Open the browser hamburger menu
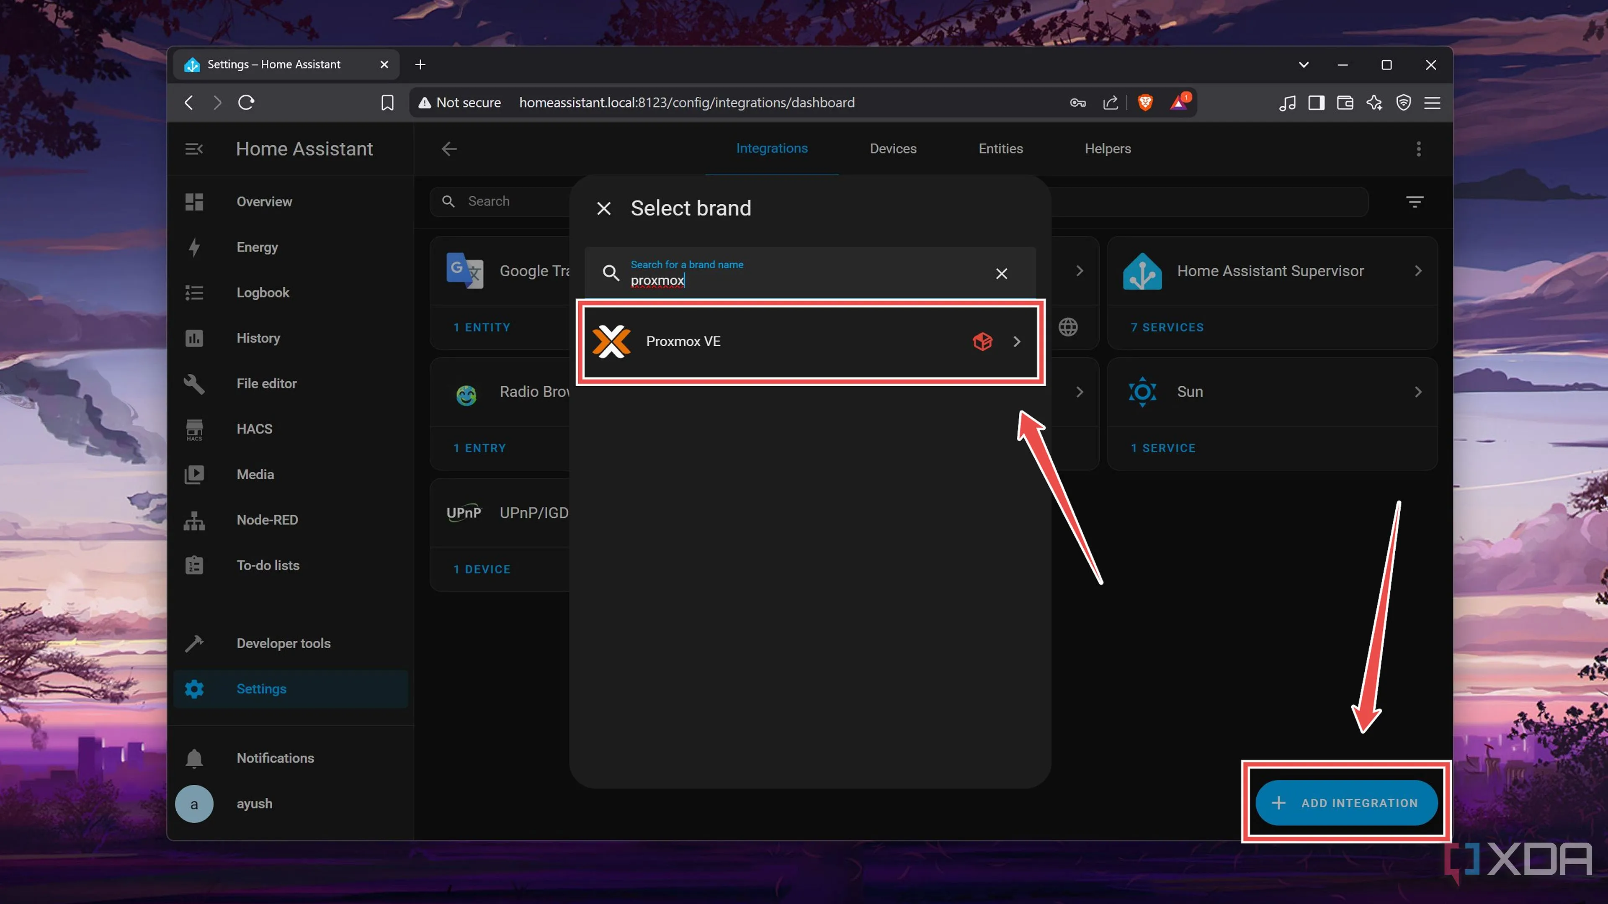Screen dimensions: 1608x904 click(1433, 102)
